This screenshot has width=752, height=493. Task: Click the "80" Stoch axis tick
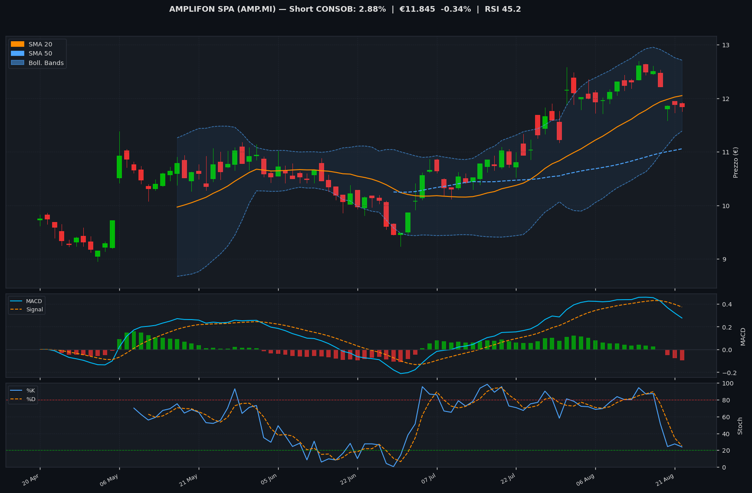[x=726, y=400]
